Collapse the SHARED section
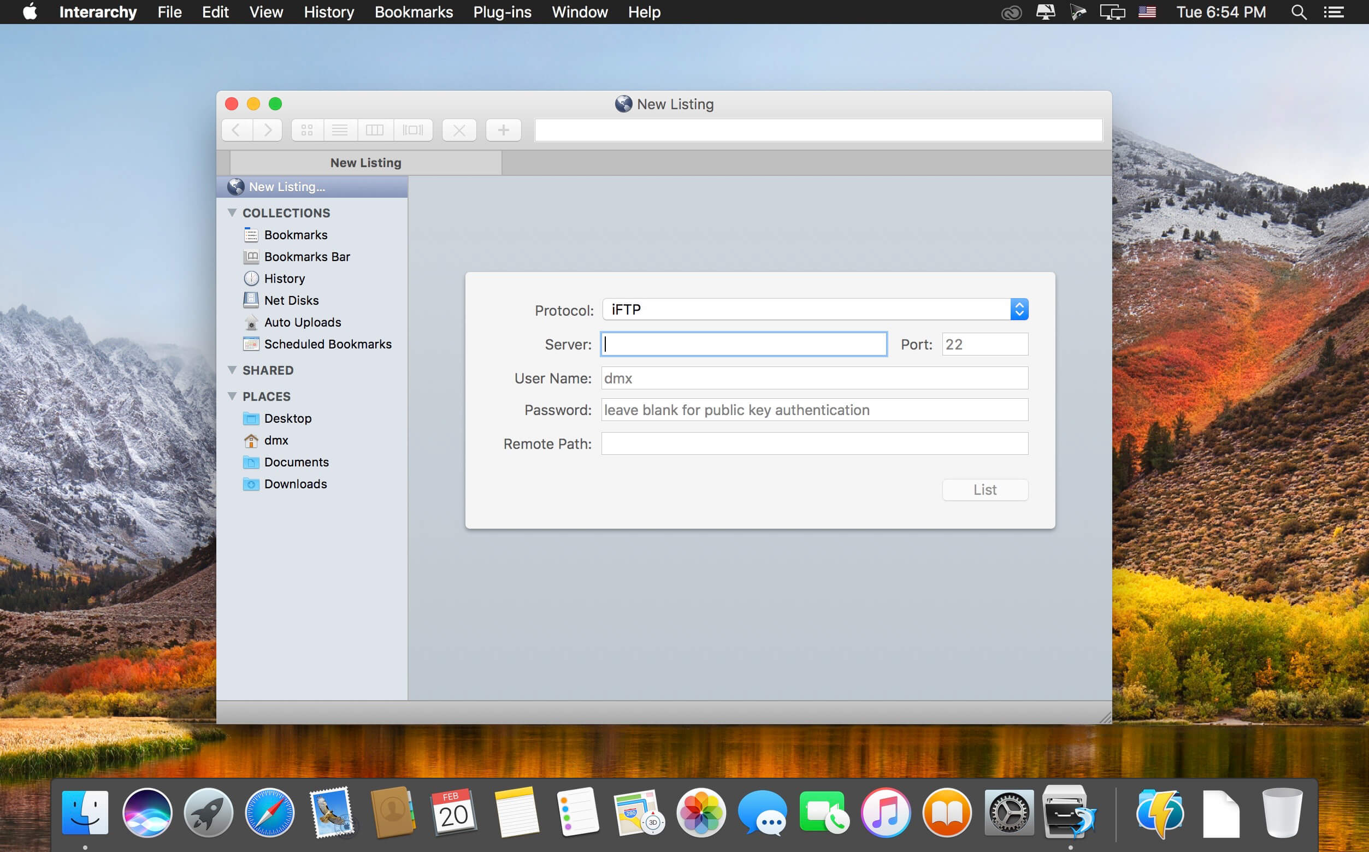Viewport: 1369px width, 852px height. pyautogui.click(x=232, y=370)
